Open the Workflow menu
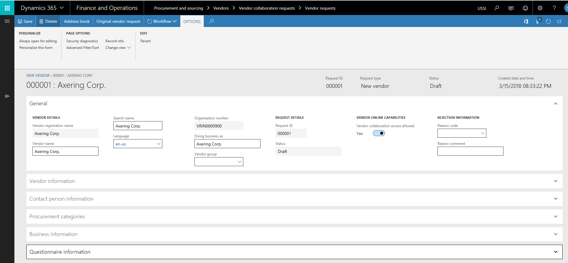The width and height of the screenshot is (568, 263). 162,21
